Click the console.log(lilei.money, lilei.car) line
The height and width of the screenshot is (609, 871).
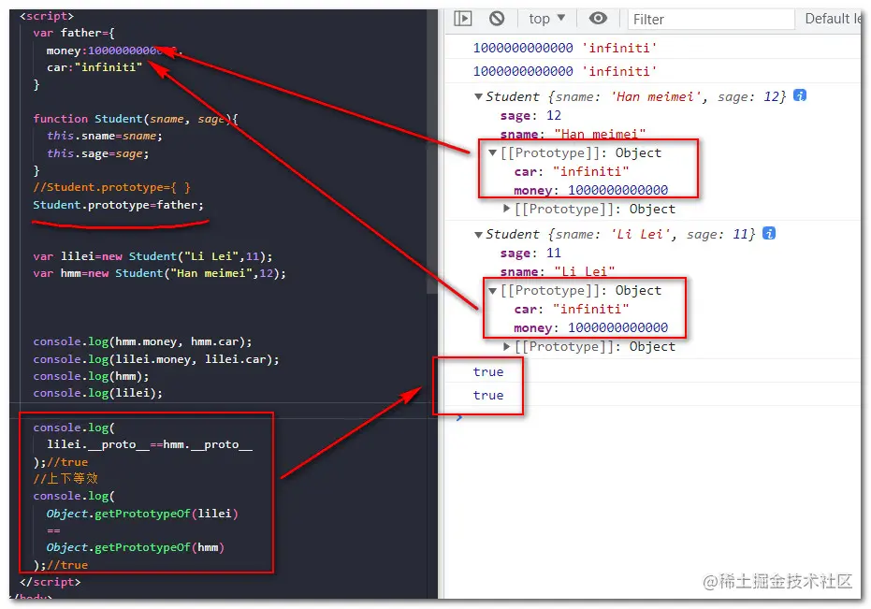(156, 359)
